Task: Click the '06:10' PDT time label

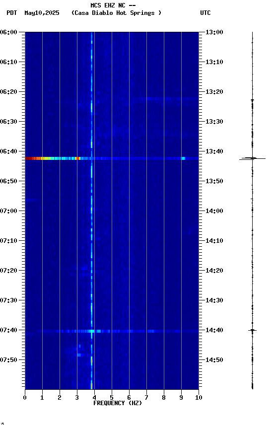Action: click(8, 62)
